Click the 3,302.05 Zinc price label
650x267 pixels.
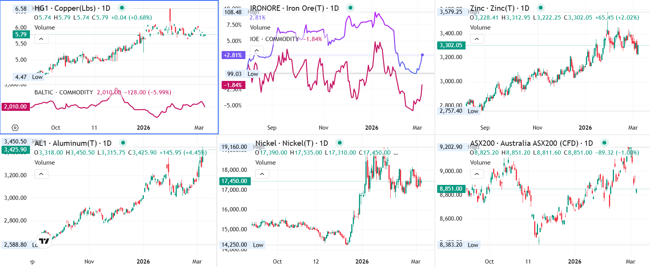[x=451, y=45]
